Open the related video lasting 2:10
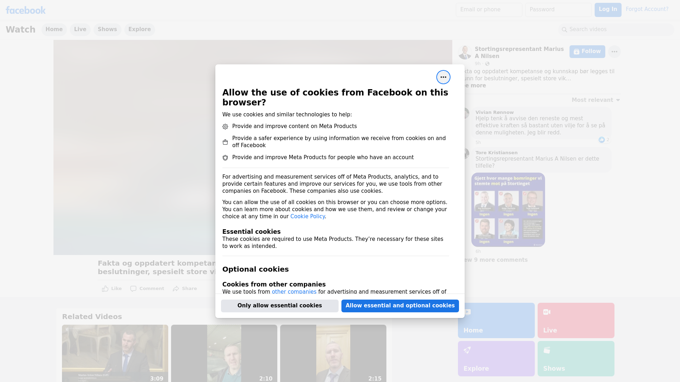This screenshot has height=382, width=680. pyautogui.click(x=224, y=353)
